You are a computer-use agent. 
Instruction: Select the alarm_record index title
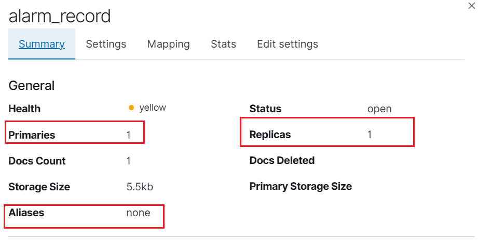click(x=60, y=17)
